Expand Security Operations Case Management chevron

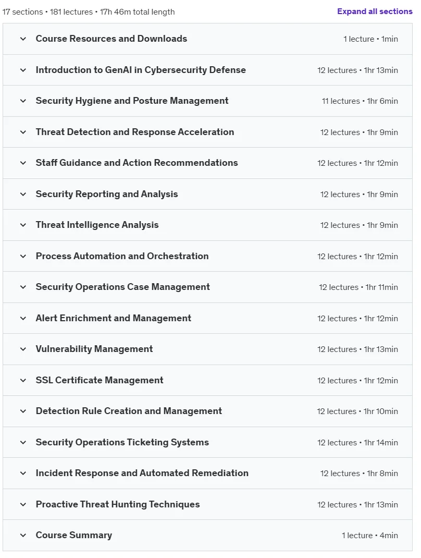pyautogui.click(x=23, y=287)
